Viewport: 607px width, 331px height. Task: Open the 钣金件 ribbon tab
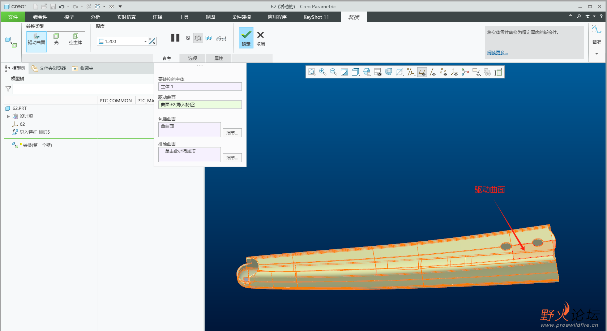coord(40,17)
